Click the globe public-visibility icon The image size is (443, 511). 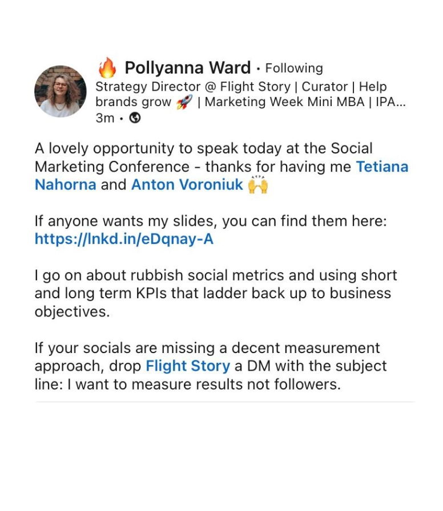point(135,118)
